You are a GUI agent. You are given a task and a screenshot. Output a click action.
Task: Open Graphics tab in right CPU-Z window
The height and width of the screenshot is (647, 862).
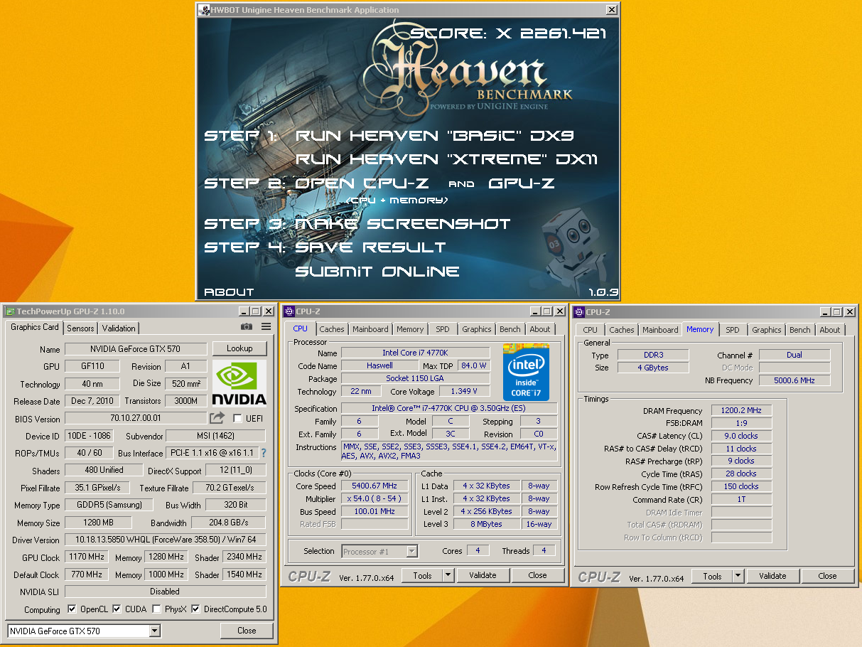tap(766, 330)
